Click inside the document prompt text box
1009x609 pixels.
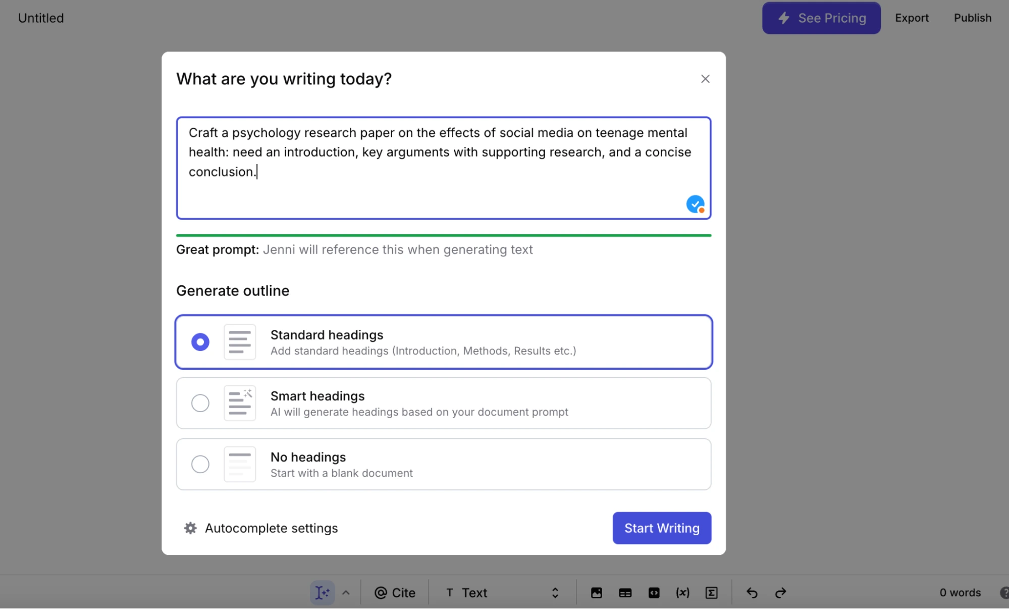[434, 192]
